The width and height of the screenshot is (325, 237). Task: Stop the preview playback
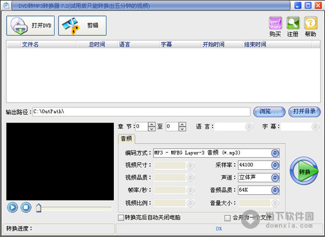26,207
